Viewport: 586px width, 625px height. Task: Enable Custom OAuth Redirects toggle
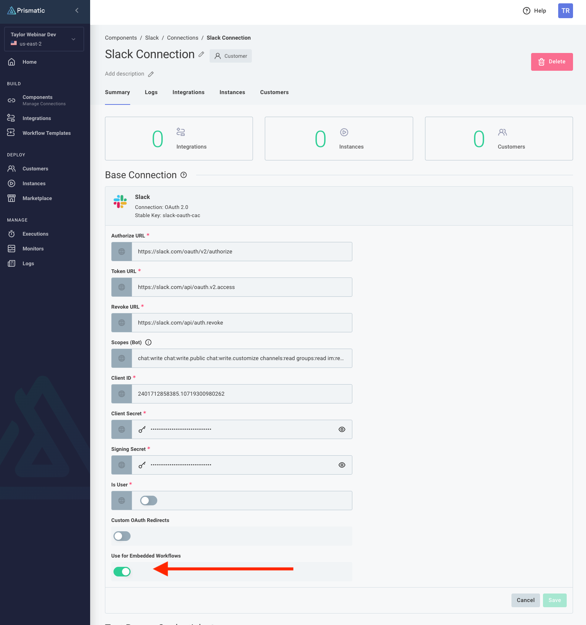pyautogui.click(x=122, y=536)
